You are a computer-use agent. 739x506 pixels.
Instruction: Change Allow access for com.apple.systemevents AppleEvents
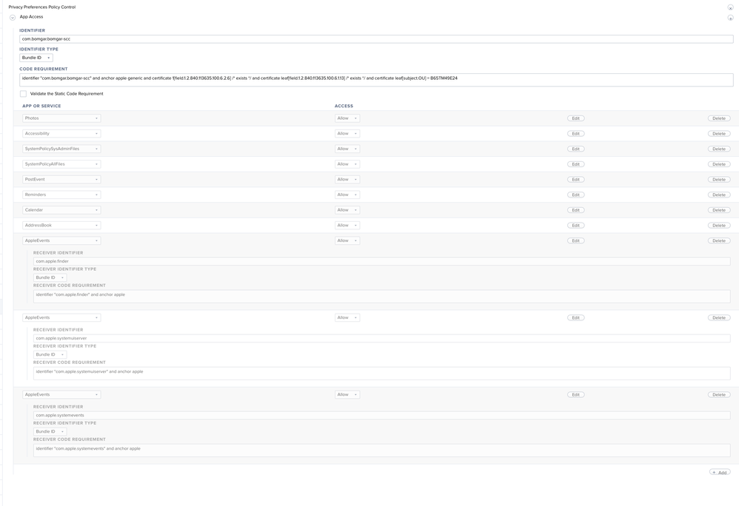click(x=347, y=395)
